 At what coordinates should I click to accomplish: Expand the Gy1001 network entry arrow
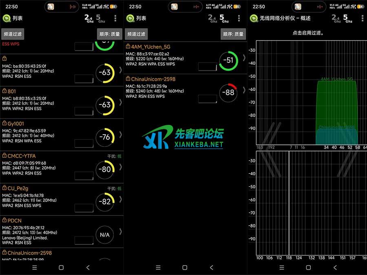[x=120, y=135]
